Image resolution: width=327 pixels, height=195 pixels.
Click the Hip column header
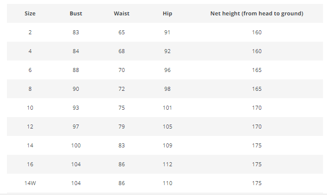[167, 13]
